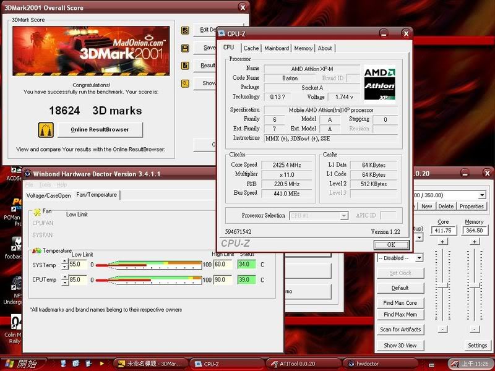Screen dimensions: 495x371
Task: Click the Memory clock value field 364.50
Action: pos(474,231)
